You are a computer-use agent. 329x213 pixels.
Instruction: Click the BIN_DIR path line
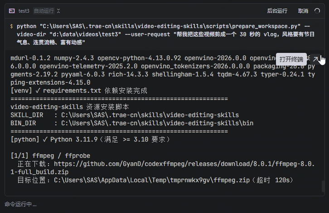click(x=131, y=123)
